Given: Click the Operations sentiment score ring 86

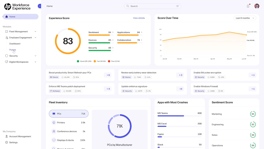Looking at the screenshot, I should [x=253, y=145].
